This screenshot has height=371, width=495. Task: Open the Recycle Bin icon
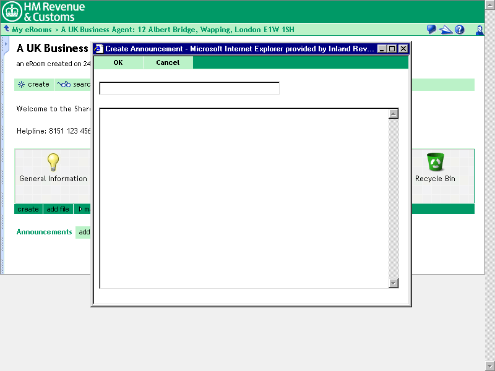click(x=435, y=163)
